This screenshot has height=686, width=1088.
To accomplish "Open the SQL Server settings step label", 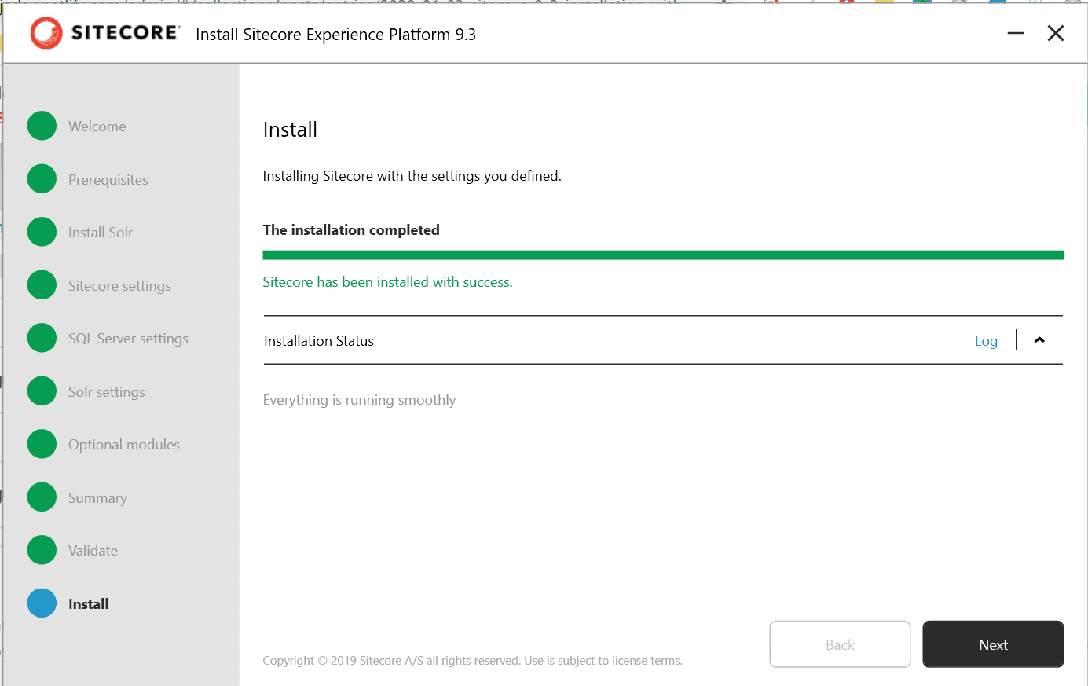I will tap(128, 339).
